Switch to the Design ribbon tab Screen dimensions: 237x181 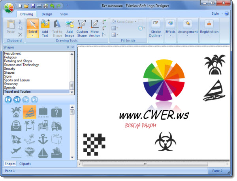click(47, 14)
